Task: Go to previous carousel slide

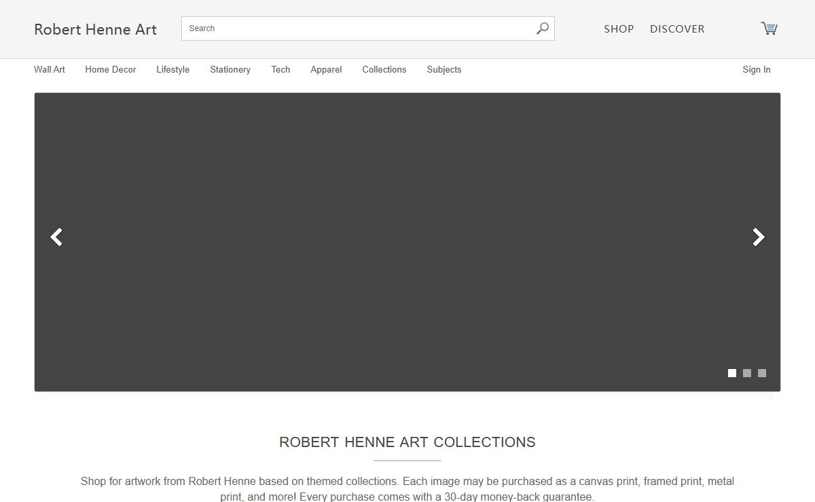Action: [57, 237]
